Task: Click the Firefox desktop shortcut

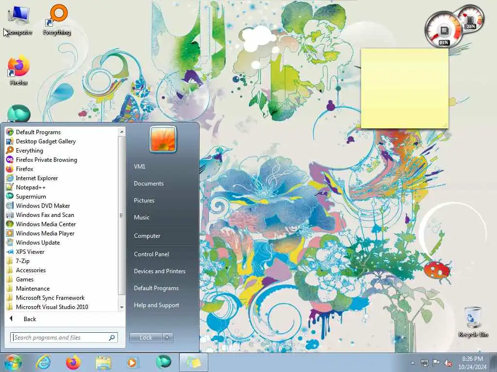Action: 18,71
